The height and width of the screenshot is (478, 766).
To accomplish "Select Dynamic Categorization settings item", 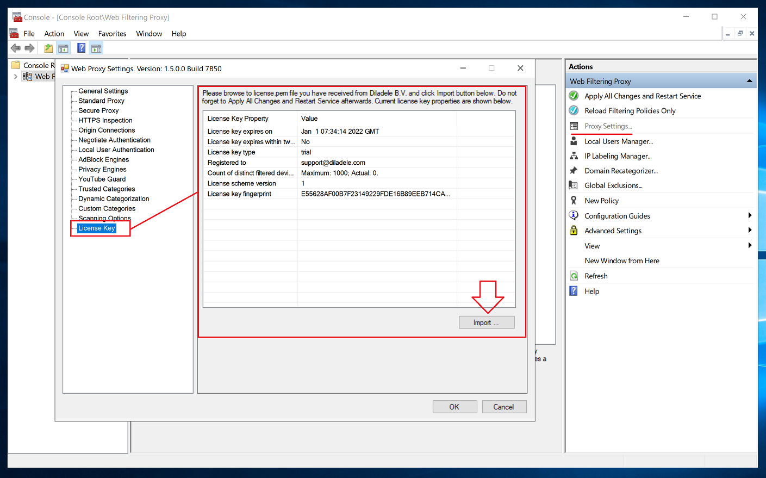I will (x=114, y=198).
